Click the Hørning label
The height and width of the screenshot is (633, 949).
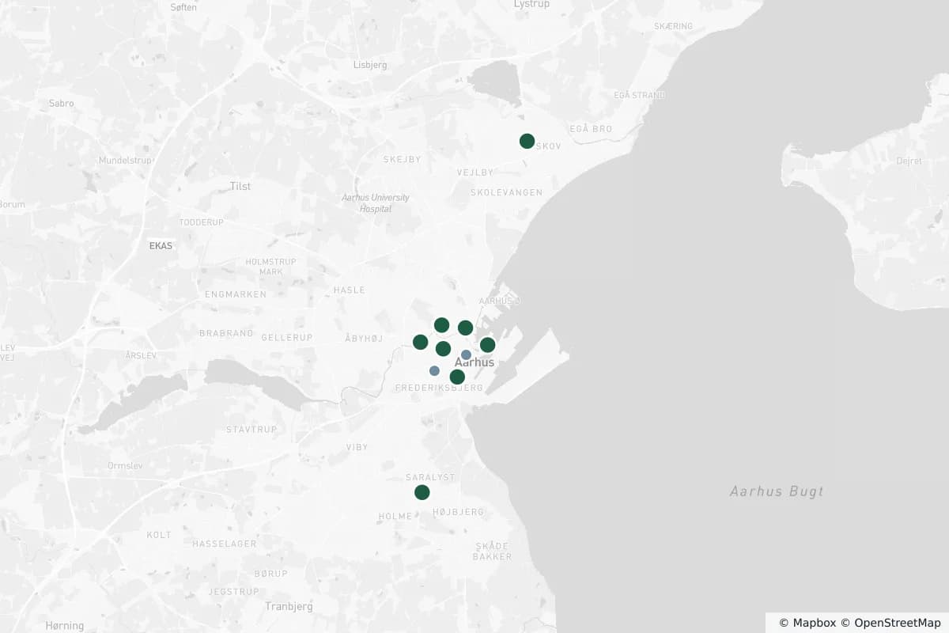tap(64, 626)
